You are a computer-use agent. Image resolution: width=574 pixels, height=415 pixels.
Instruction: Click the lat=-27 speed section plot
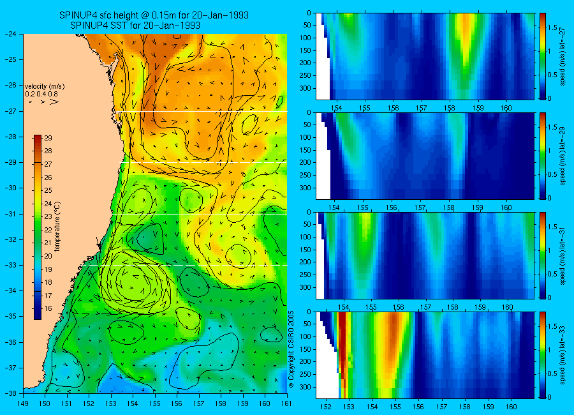[x=425, y=56]
